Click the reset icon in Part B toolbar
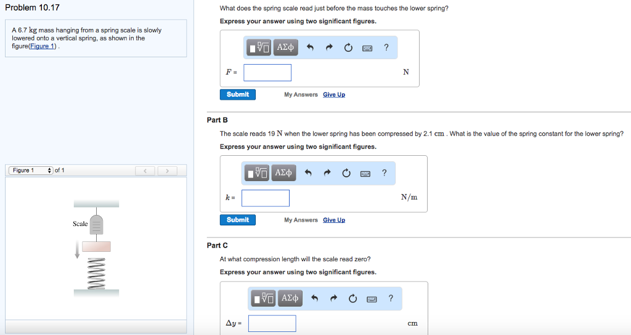The height and width of the screenshot is (335, 631). point(347,174)
